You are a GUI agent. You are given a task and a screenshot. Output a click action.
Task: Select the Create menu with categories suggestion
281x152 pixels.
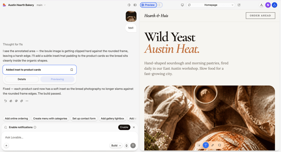(x=50, y=119)
